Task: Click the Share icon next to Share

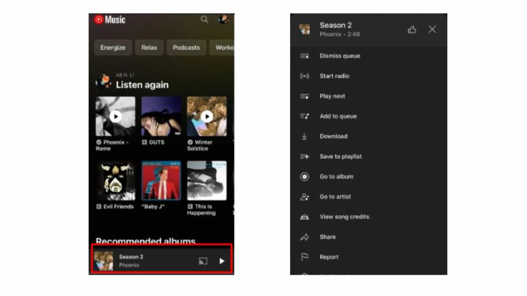Action: click(303, 237)
